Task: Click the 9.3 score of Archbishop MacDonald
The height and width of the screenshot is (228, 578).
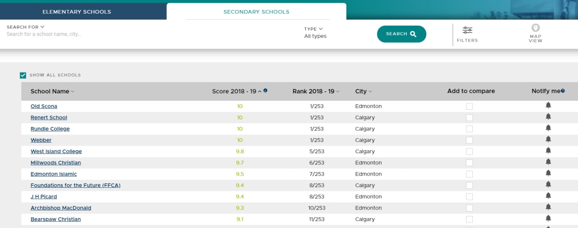Action: (240, 208)
